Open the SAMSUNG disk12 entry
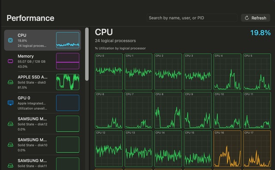The image size is (275, 170). pos(43,124)
